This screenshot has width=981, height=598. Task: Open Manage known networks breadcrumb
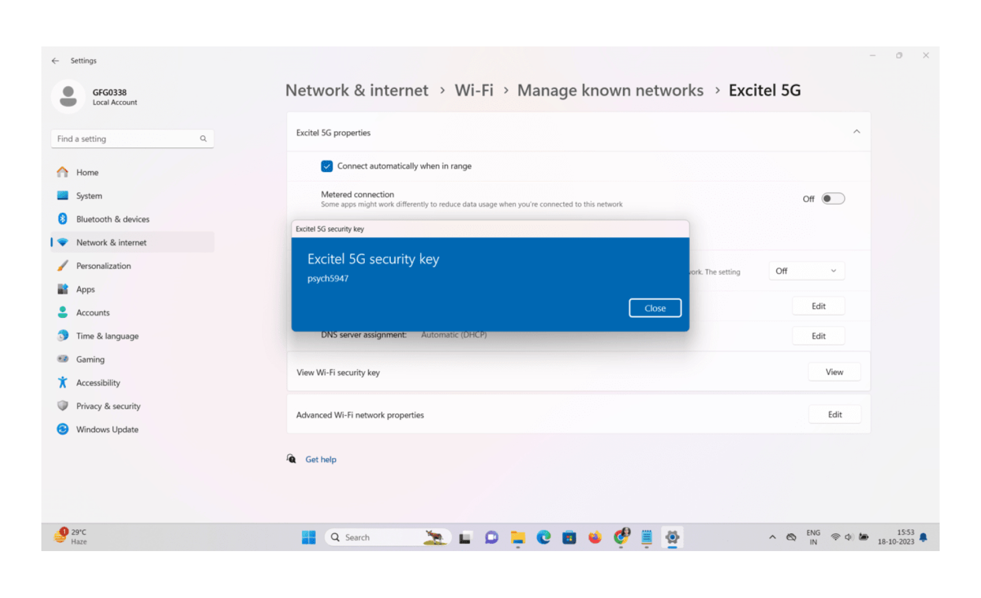(x=610, y=90)
